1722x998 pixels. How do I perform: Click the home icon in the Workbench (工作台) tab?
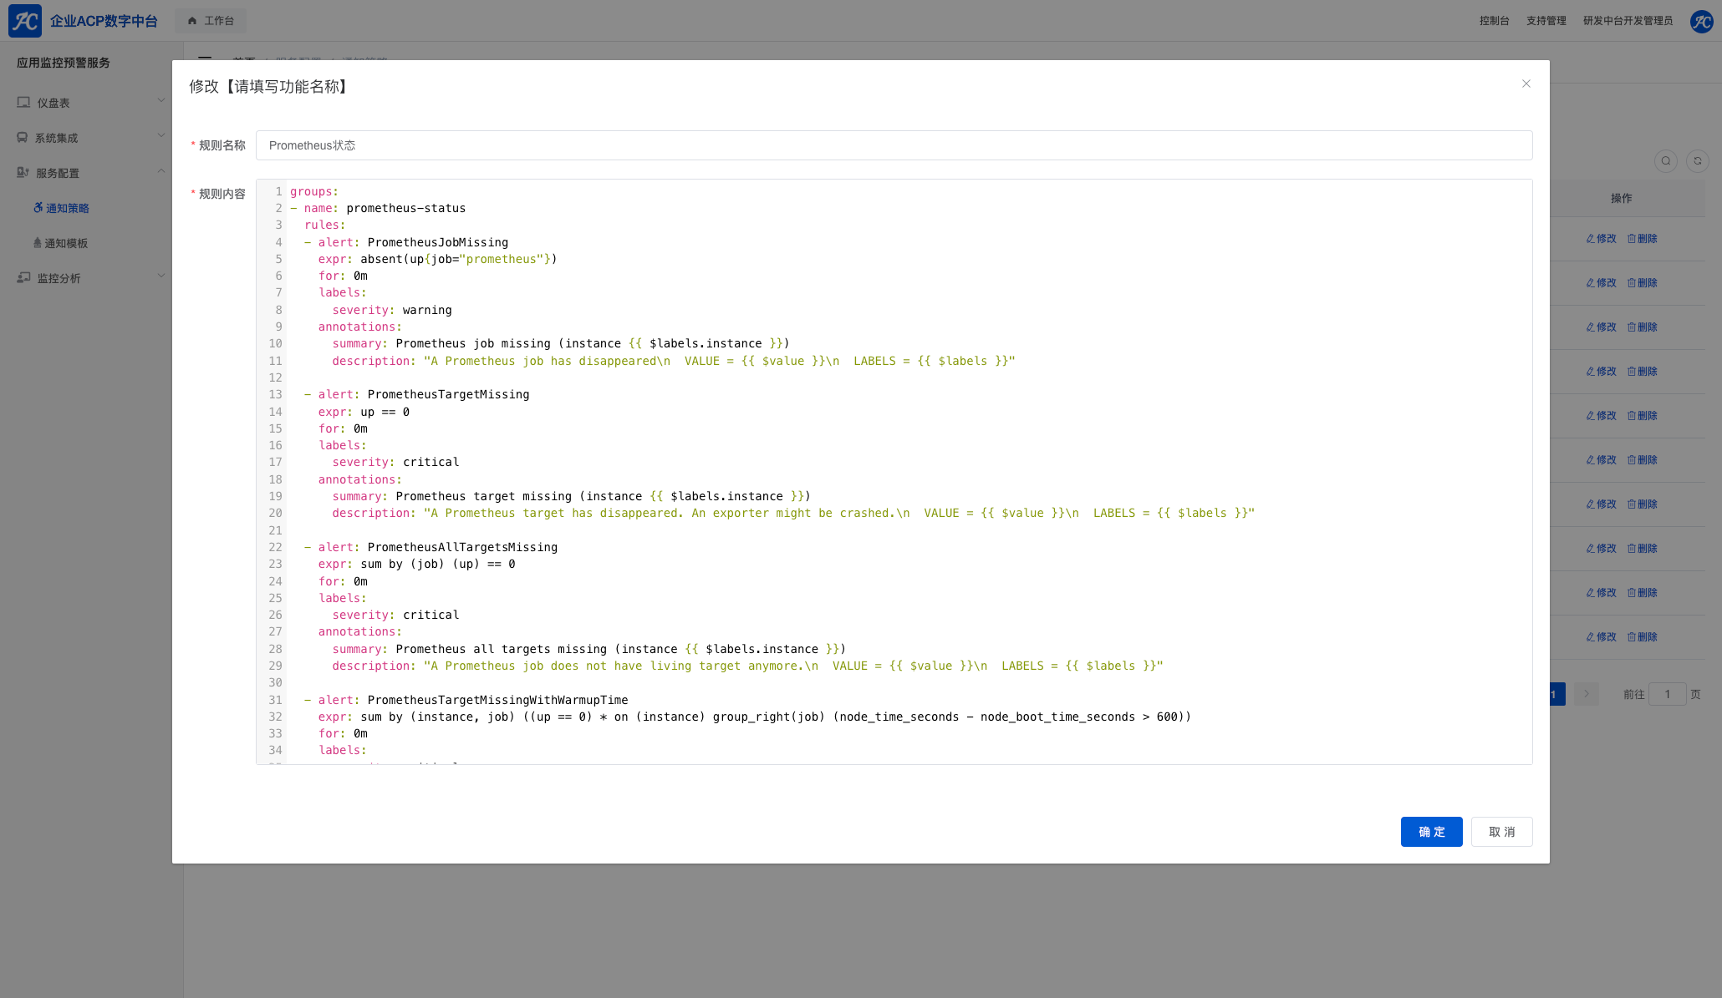(192, 21)
